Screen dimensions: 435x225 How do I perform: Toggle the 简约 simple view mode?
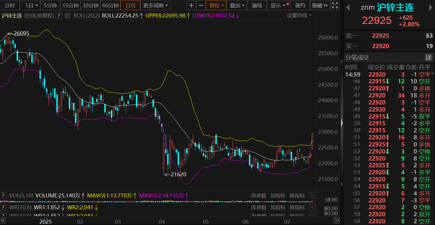click(x=300, y=5)
